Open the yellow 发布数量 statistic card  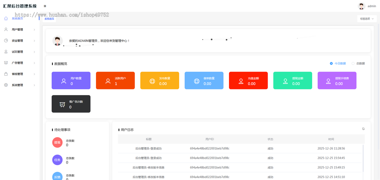click(160, 80)
